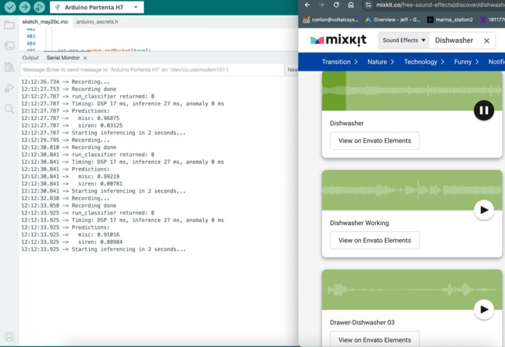Viewport: 505px width, 347px height.
Task: Click the Serial Monitor message input field
Action: coord(153,69)
